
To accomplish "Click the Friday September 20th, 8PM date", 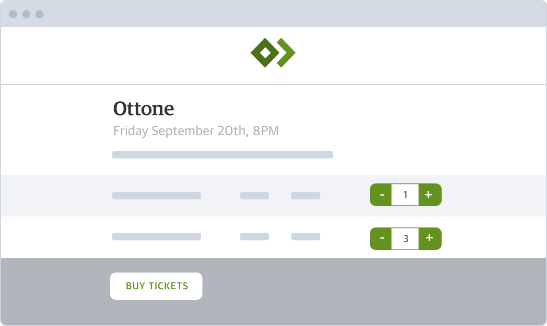I will (x=196, y=131).
